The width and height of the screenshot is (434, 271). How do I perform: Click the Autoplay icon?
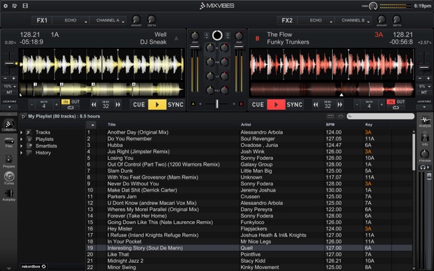coord(9,195)
